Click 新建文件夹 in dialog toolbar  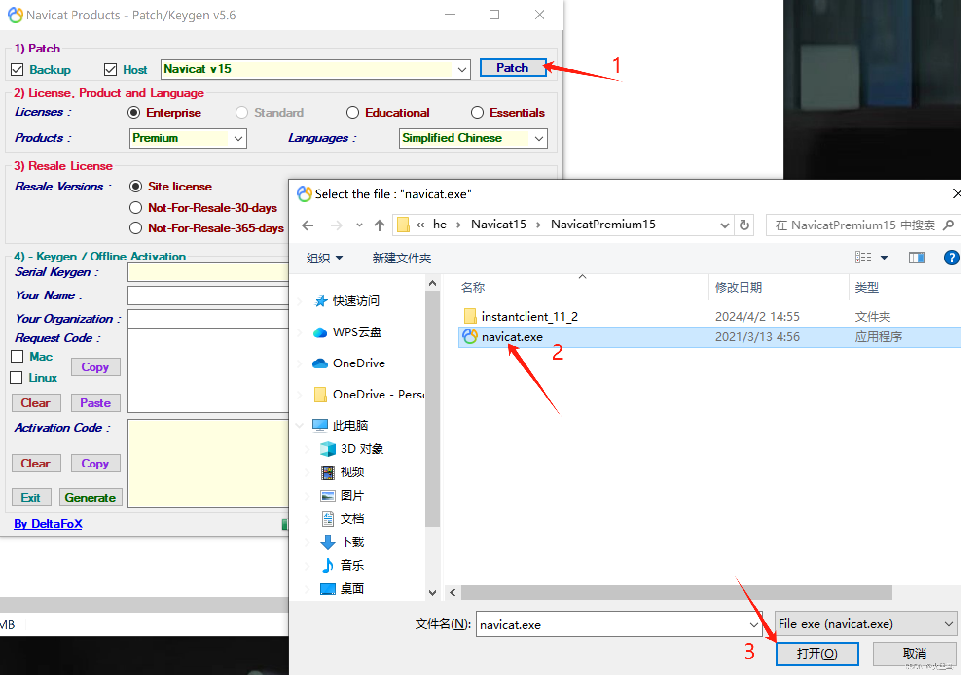pos(402,258)
